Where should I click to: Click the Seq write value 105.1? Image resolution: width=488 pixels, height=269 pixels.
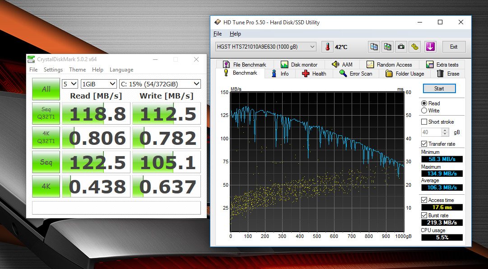tap(167, 162)
